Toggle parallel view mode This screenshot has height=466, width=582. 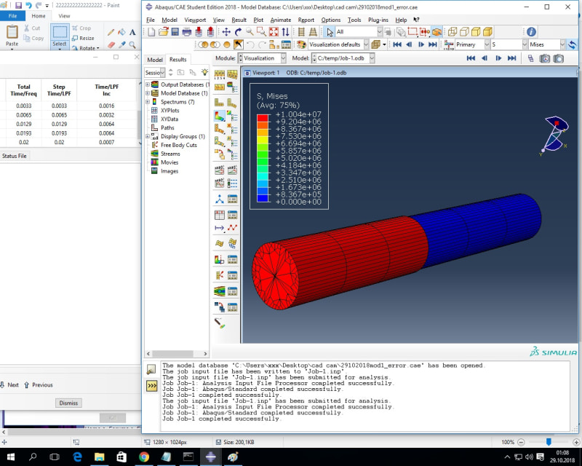point(301,32)
